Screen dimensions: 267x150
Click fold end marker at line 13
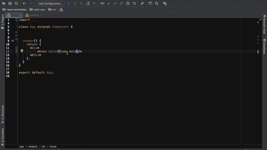[x=18, y=55]
